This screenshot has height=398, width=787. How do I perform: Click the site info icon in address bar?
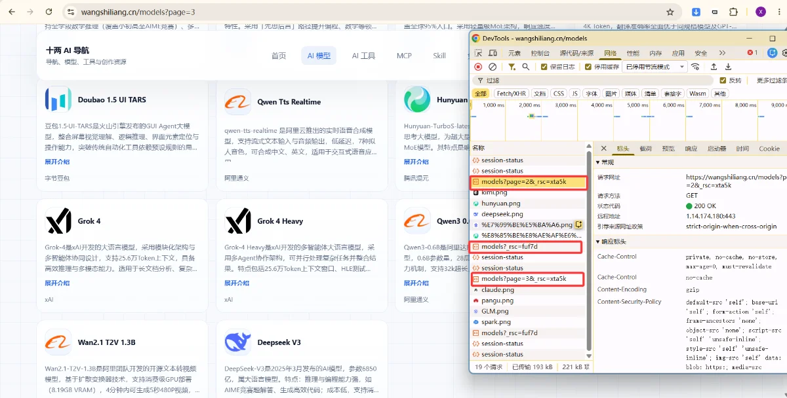click(71, 12)
